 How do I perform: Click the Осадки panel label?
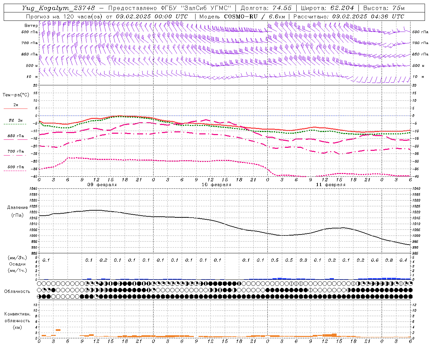(17, 264)
